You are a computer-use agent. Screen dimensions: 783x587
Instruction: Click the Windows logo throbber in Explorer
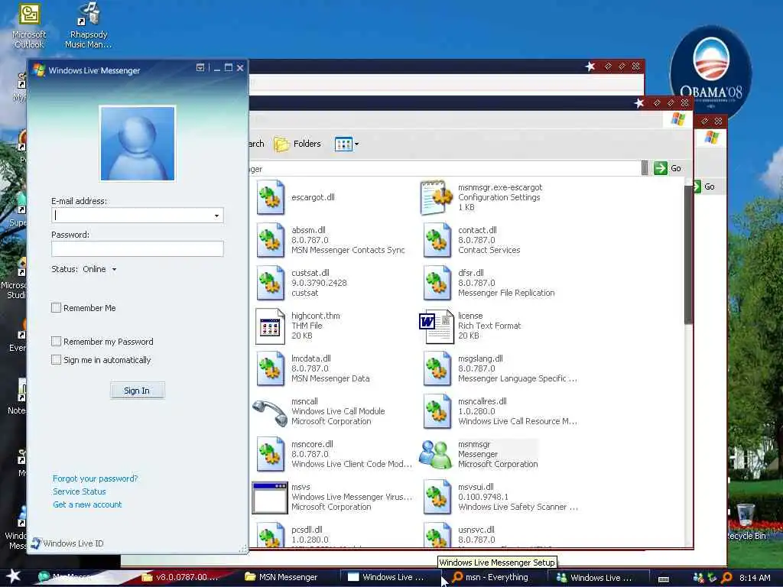677,119
